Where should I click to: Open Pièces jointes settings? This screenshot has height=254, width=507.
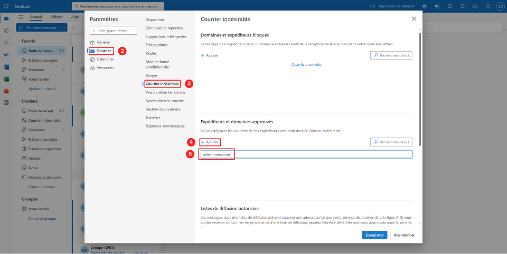[x=156, y=45]
